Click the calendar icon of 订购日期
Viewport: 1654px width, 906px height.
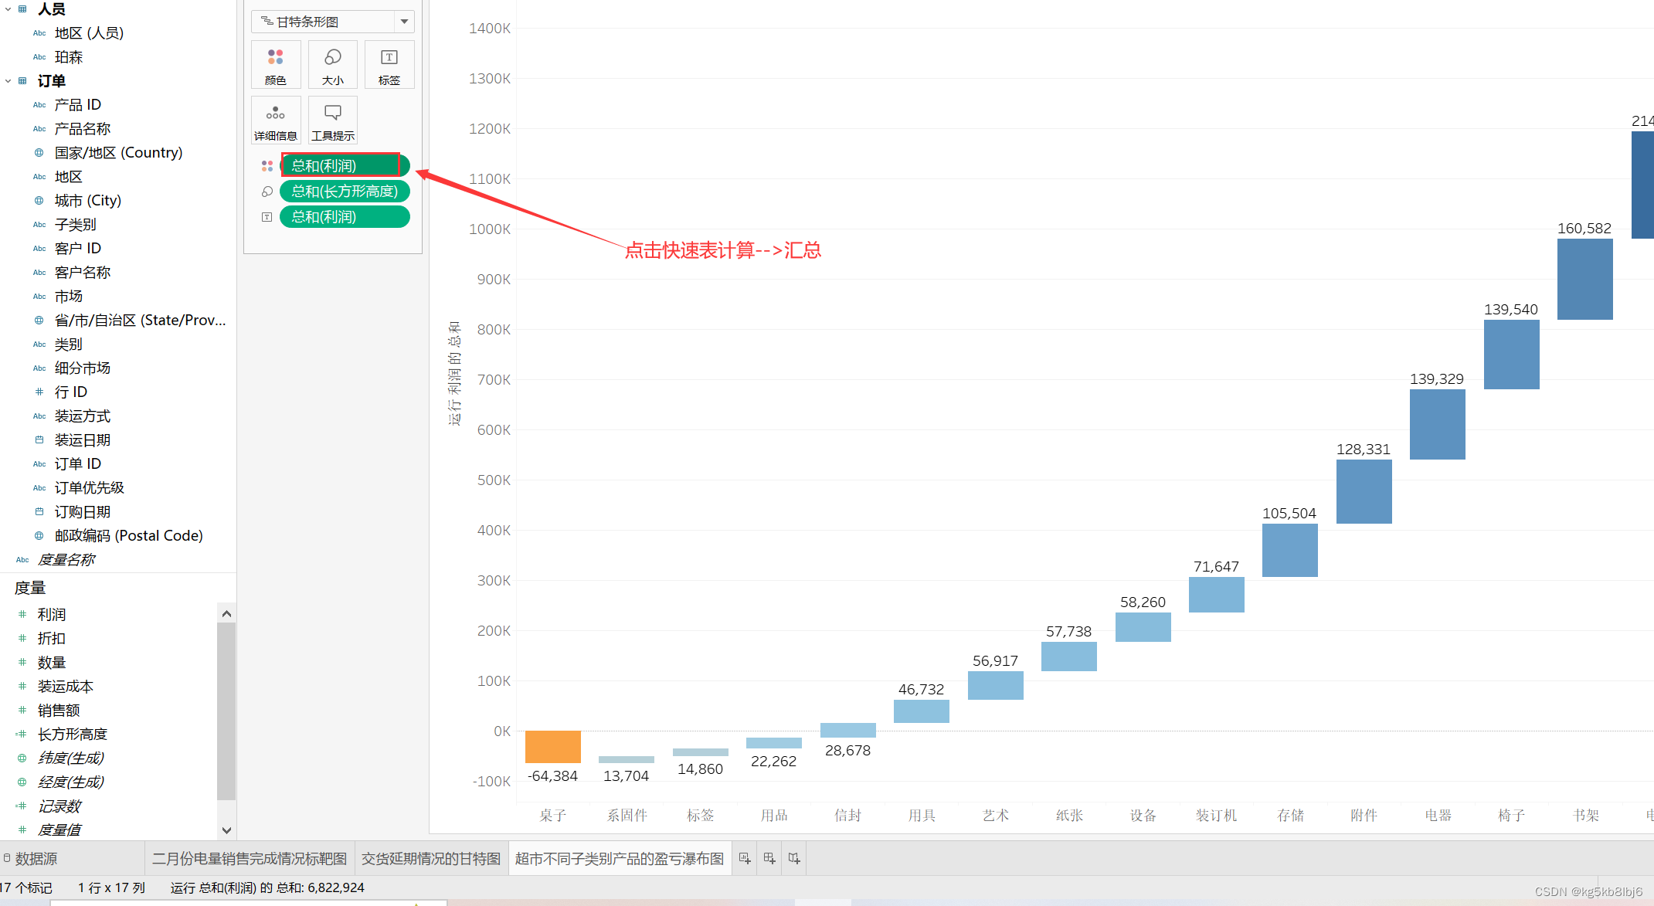tap(39, 512)
